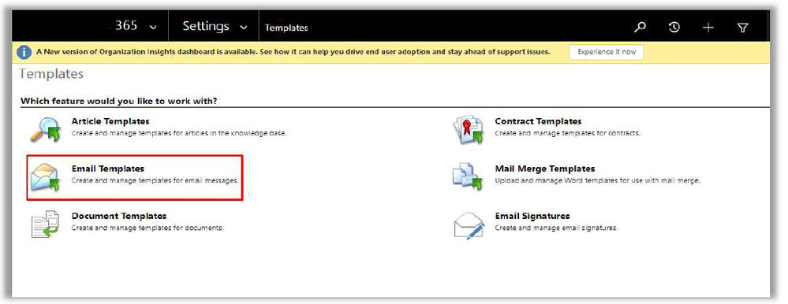Click the Mail Merge Templates icon
The height and width of the screenshot is (304, 788).
(469, 177)
